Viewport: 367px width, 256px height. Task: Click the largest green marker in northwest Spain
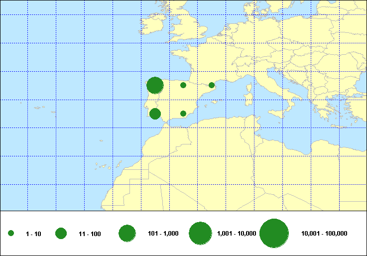tap(155, 86)
